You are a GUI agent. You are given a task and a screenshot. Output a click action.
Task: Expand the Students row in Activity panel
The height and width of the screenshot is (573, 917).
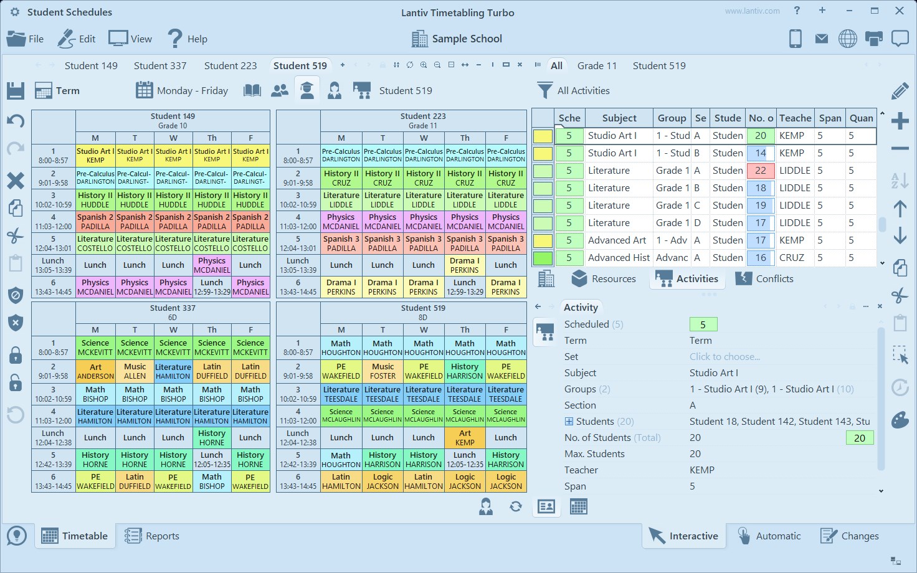click(x=569, y=422)
